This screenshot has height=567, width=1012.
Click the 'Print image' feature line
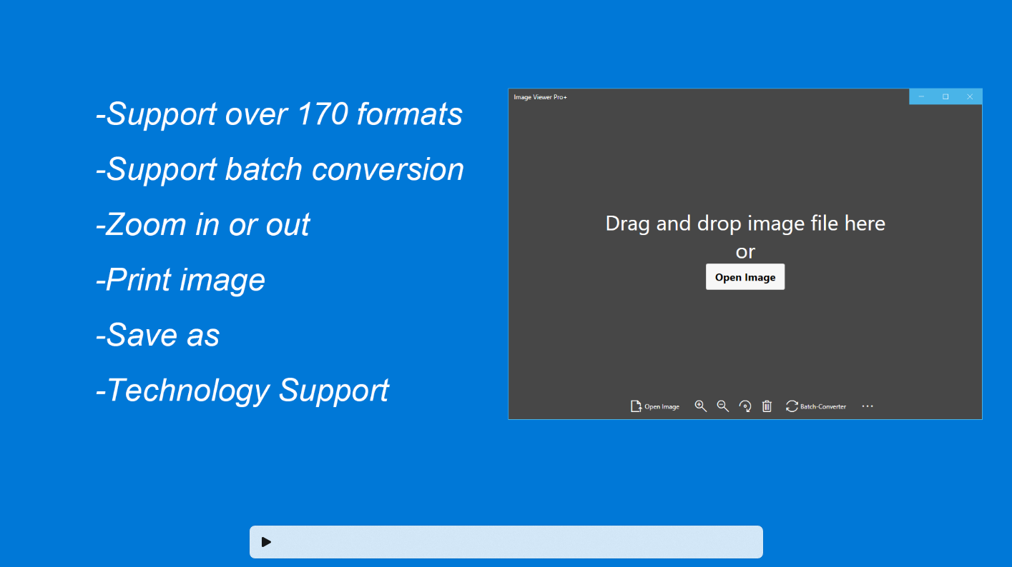(x=180, y=280)
